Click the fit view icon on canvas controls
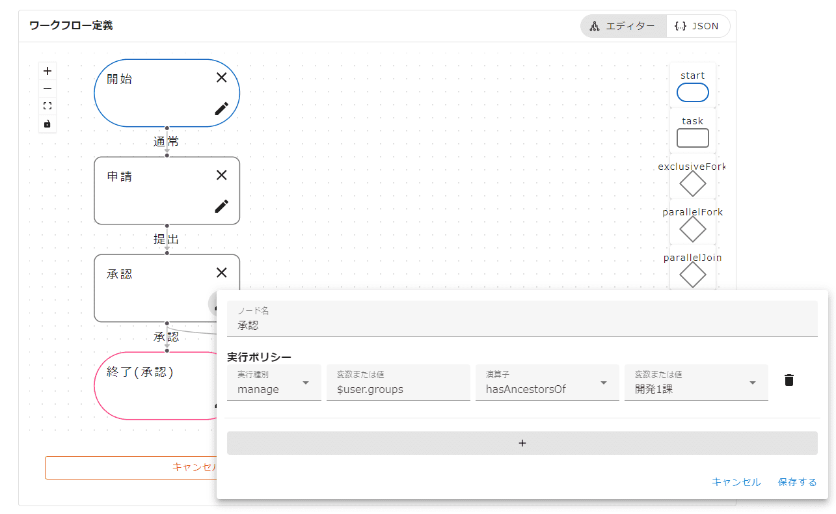 tap(47, 106)
